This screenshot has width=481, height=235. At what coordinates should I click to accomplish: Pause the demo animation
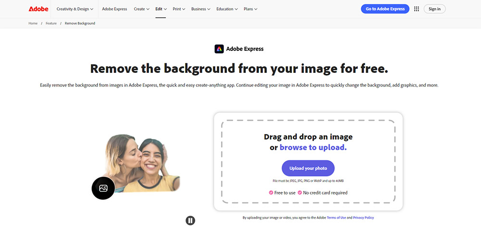click(190, 220)
